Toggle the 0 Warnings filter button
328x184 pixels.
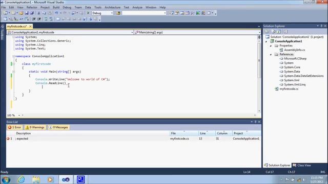tap(35, 127)
